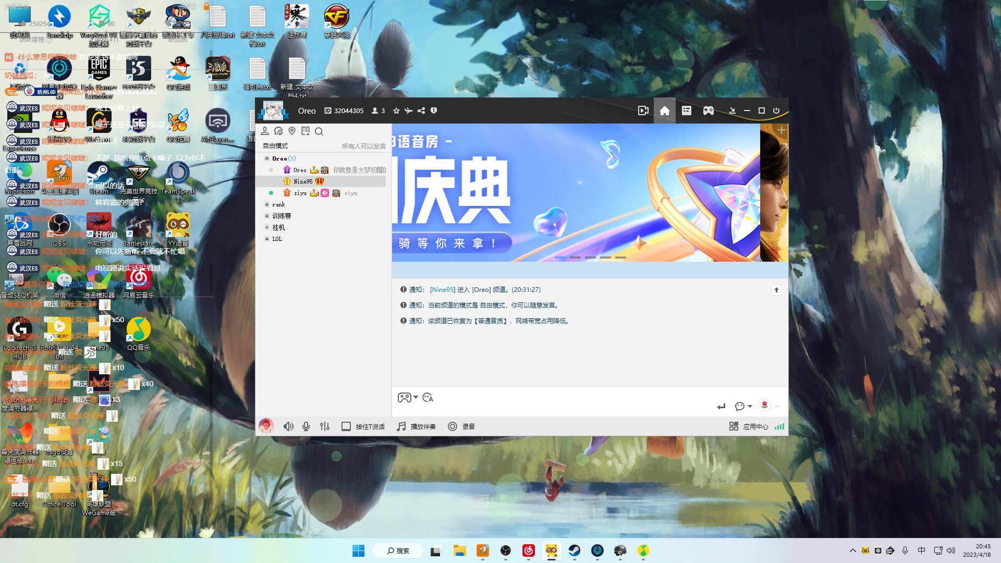Open the 自由模式 speaking mode selector
Viewport: 1001px width, 563px height.
275,146
